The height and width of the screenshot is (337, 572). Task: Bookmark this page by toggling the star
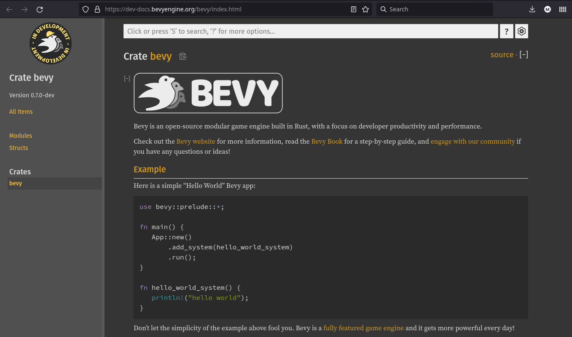pyautogui.click(x=365, y=9)
